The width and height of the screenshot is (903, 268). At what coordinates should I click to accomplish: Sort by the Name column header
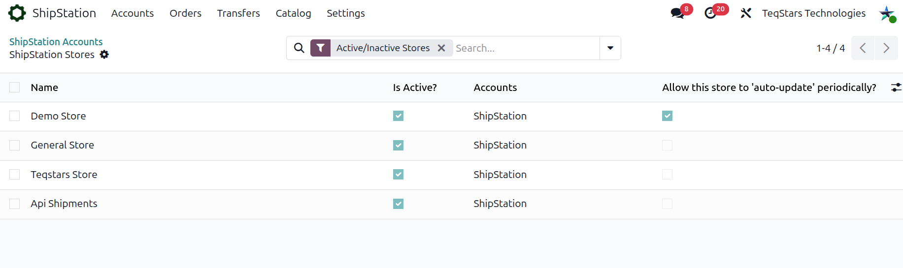click(44, 88)
